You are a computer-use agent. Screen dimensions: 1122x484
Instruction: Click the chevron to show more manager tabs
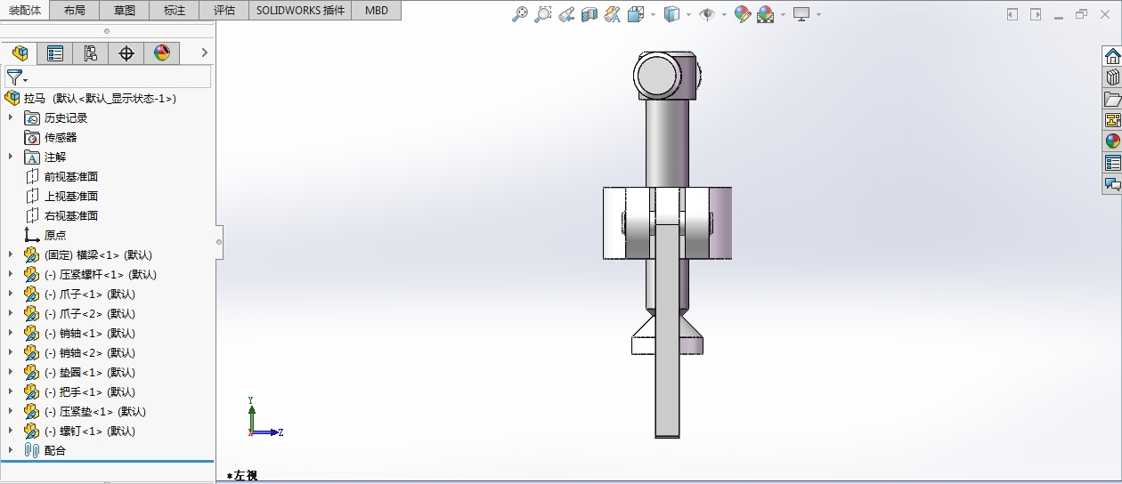[x=204, y=53]
